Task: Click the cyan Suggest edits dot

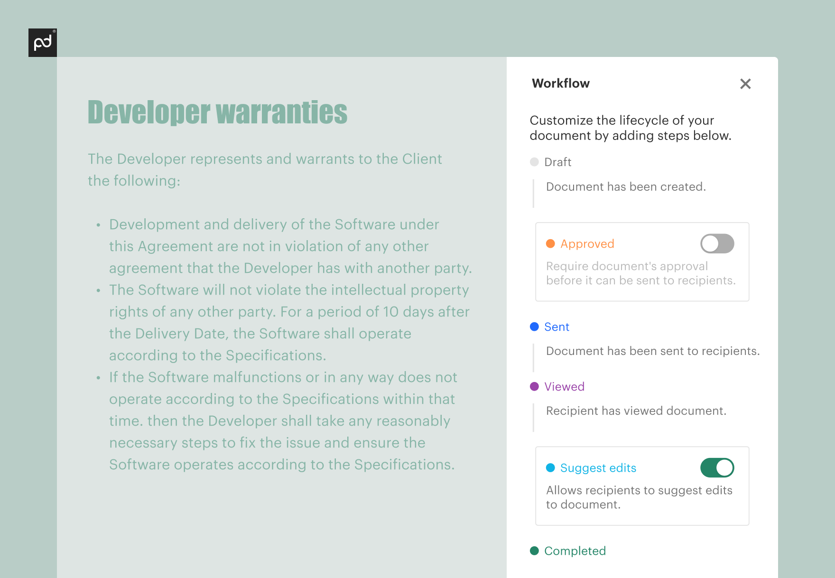Action: tap(550, 467)
